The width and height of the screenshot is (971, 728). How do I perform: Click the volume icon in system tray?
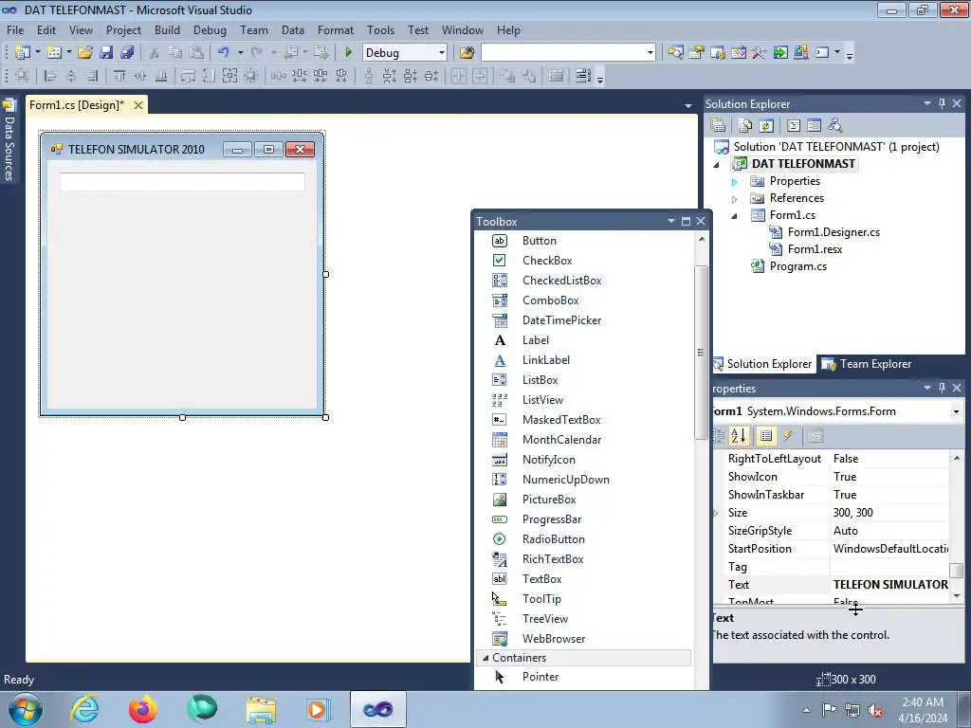tap(875, 710)
